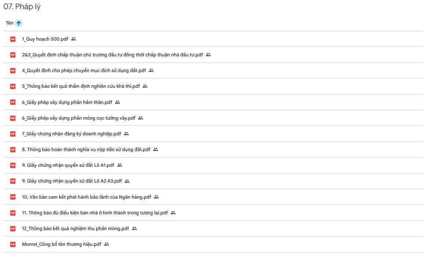
Task: Click the PDF icon of 7_Giấy chứng nhận đăng ký doanh nghiệp
Action: [x=13, y=134]
